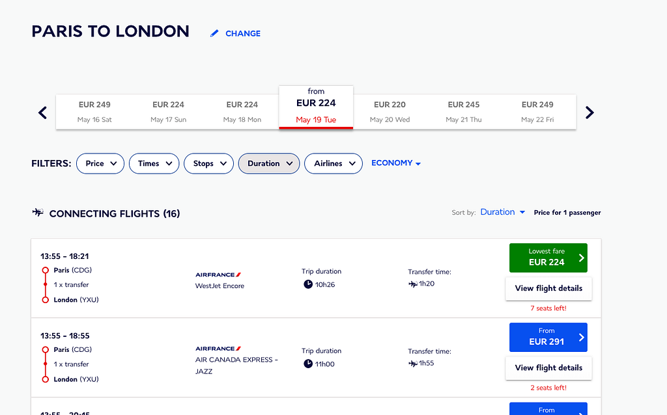
Task: Open the Stops filter dropdown
Action: [209, 163]
